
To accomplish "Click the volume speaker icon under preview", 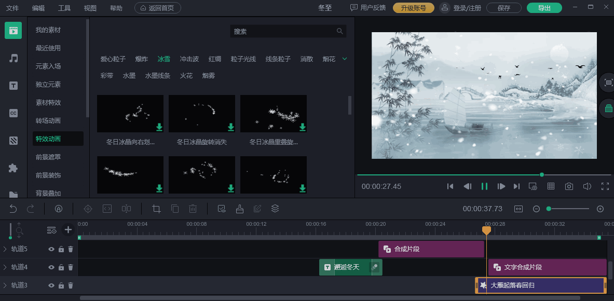I will [x=587, y=186].
